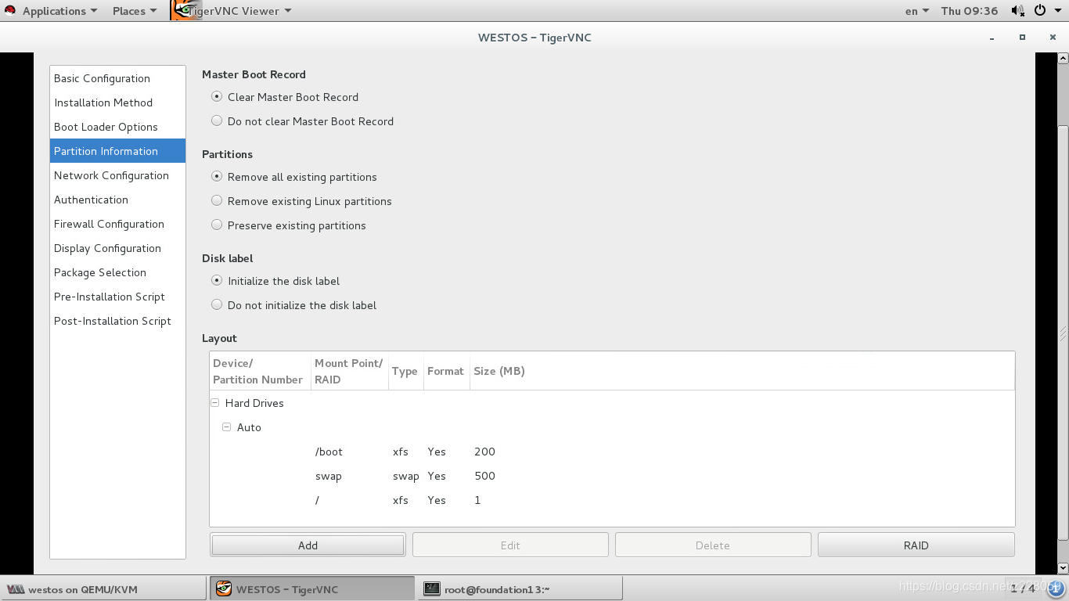1069x601 pixels.
Task: Open the TigerVNC Viewer app menu
Action: (x=239, y=11)
